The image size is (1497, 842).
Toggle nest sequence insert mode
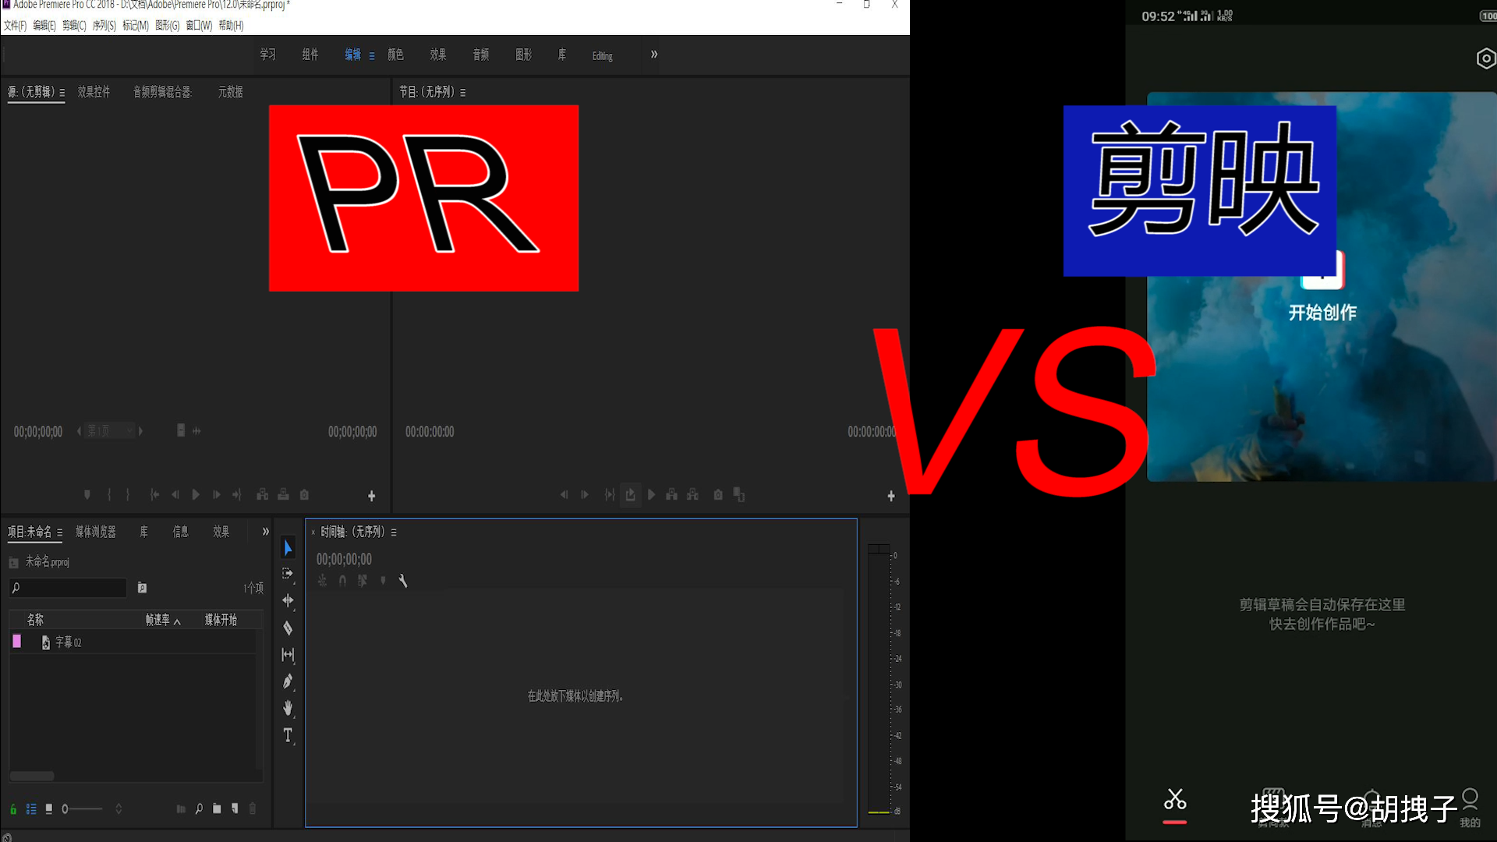pos(322,581)
